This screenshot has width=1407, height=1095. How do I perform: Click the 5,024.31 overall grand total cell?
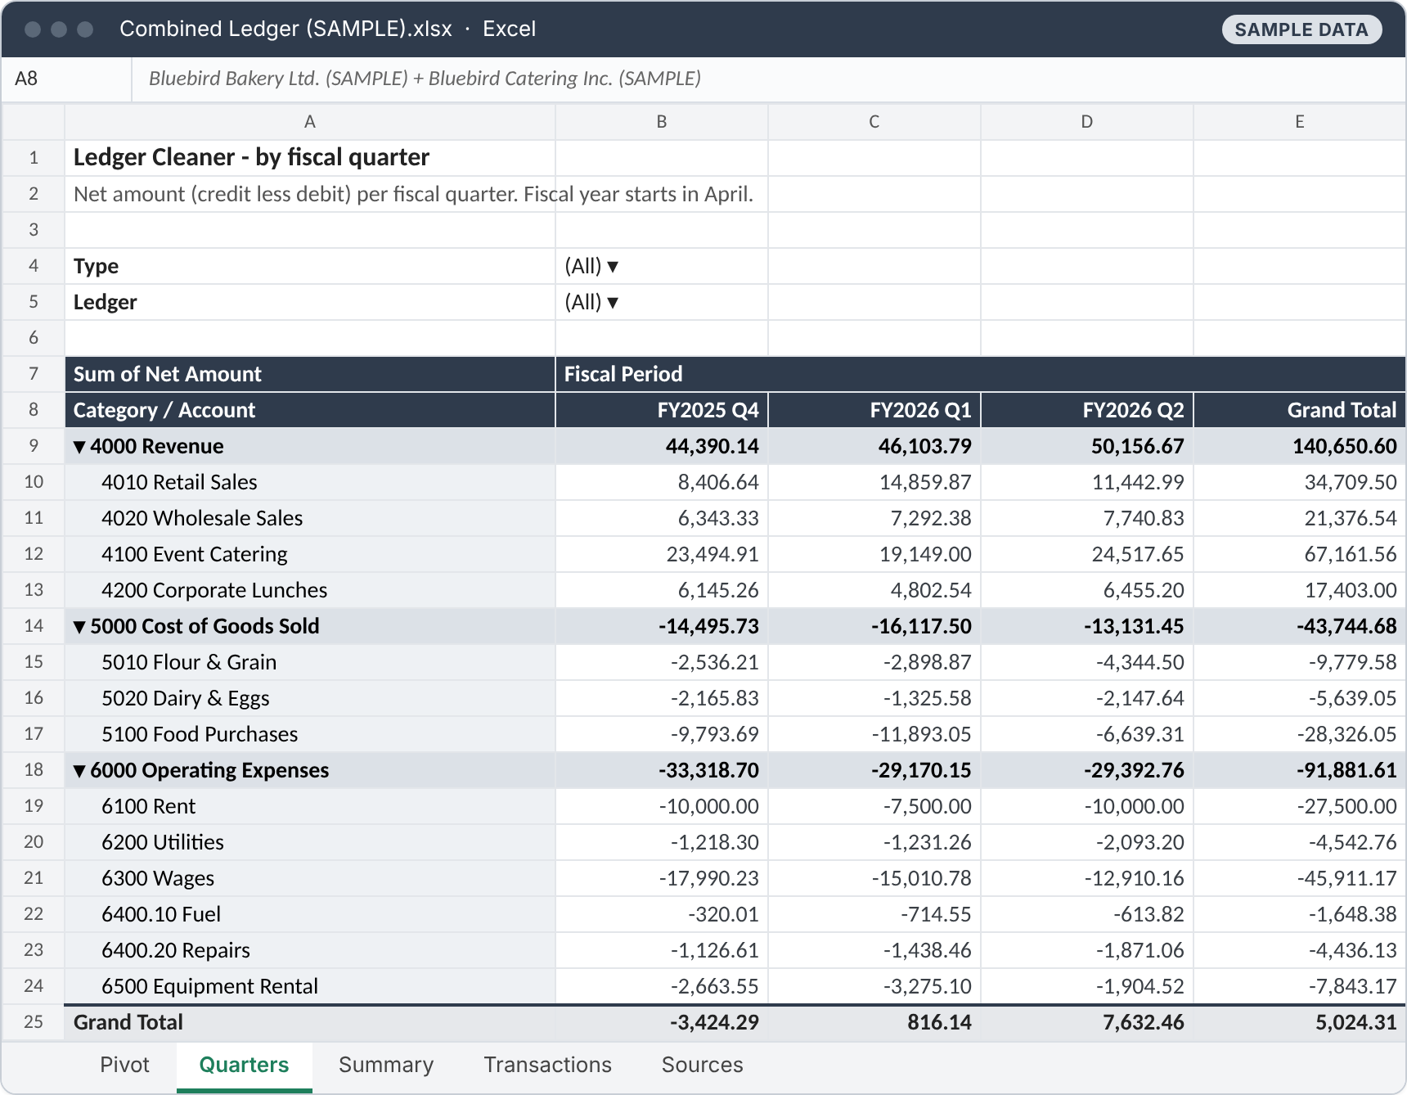point(1299,1022)
